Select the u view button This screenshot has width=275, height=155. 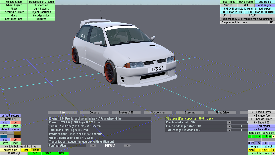click(270, 136)
